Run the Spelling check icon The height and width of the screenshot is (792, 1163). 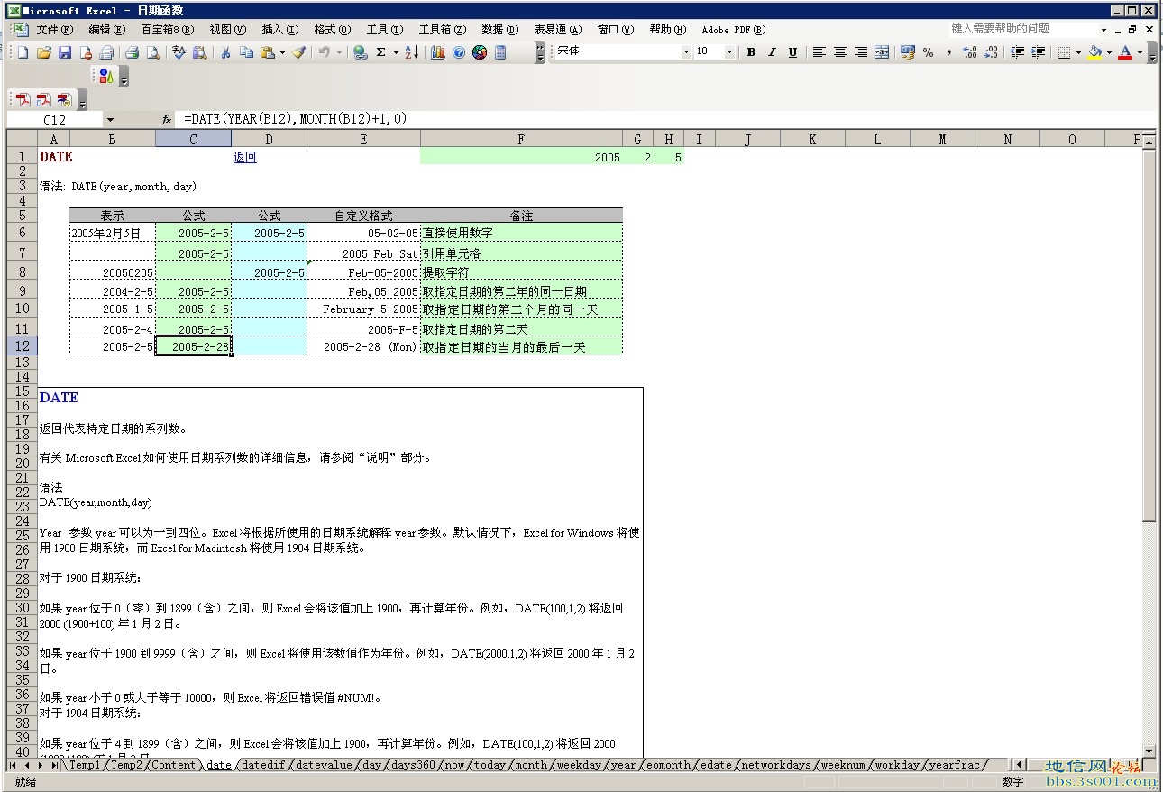[x=179, y=52]
